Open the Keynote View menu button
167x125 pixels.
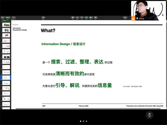tap(3, 17)
